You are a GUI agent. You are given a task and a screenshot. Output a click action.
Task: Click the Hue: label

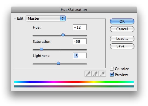point(37,27)
